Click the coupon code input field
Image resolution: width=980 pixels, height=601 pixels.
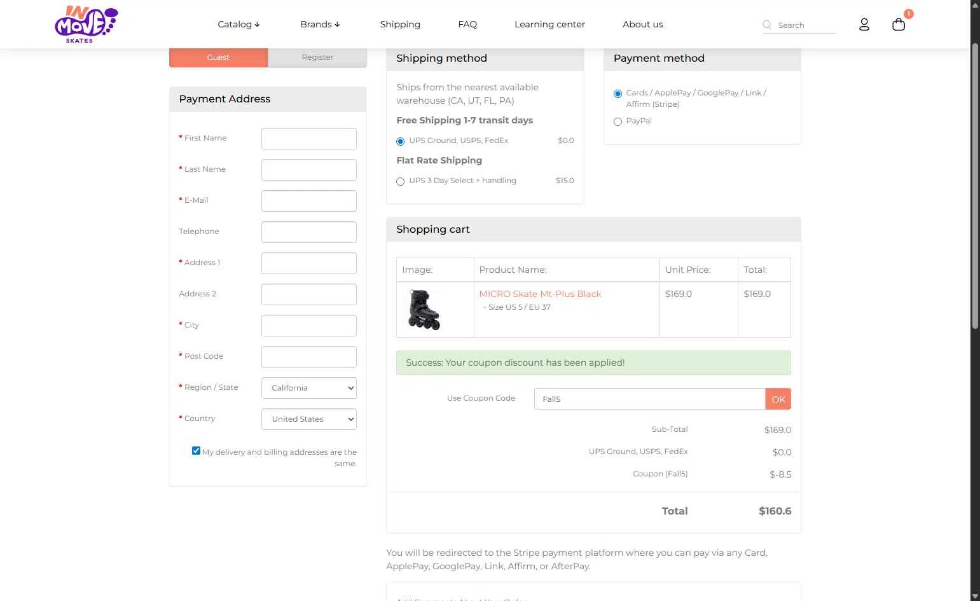(649, 399)
